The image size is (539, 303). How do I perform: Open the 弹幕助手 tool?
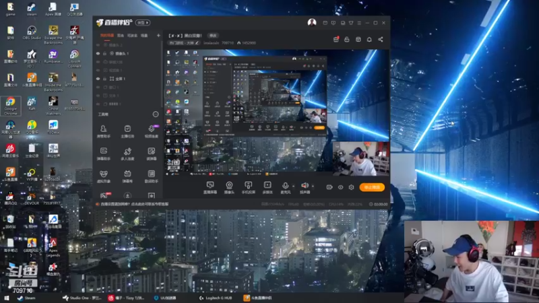coord(103,154)
